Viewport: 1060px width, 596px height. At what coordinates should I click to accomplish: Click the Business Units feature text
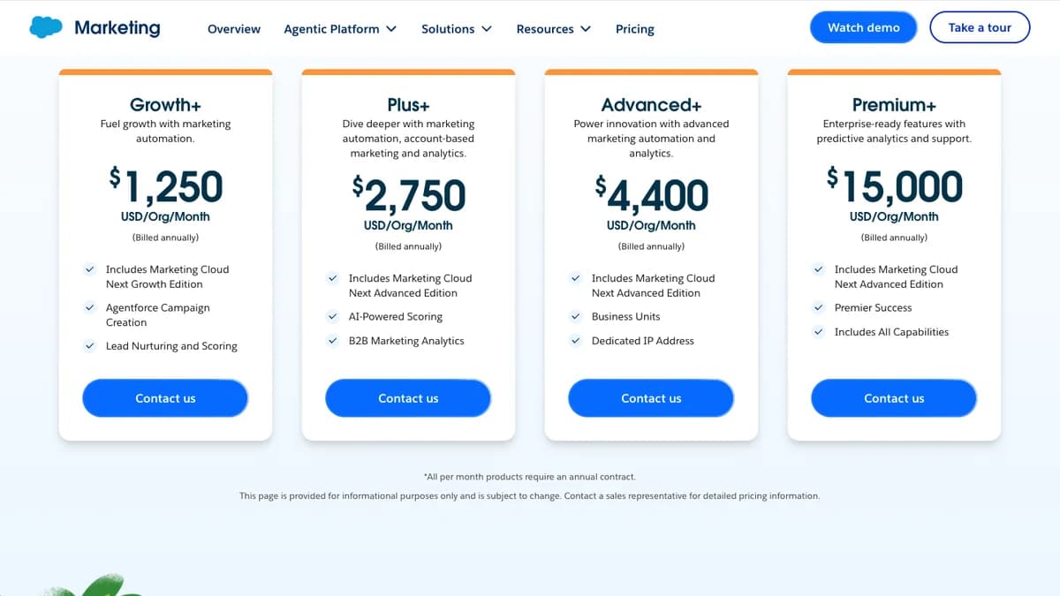coord(626,316)
